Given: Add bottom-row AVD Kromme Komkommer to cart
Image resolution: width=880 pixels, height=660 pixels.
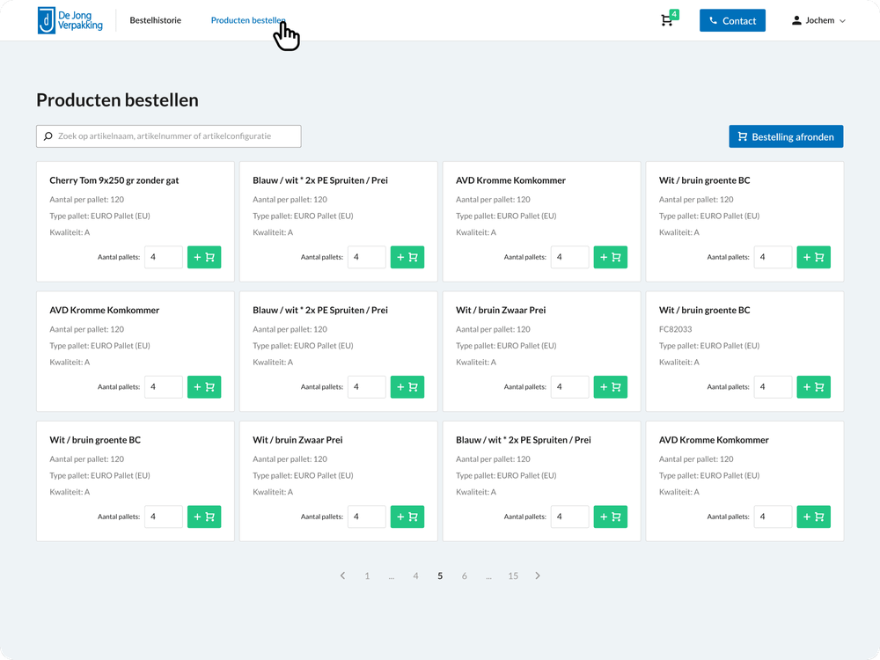Looking at the screenshot, I should [x=813, y=517].
